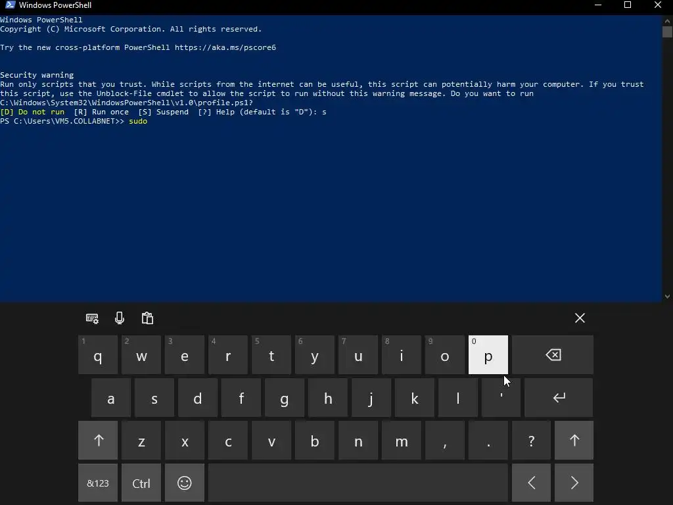This screenshot has height=505, width=673.
Task: Tap the highlighted p key
Action: 488,354
